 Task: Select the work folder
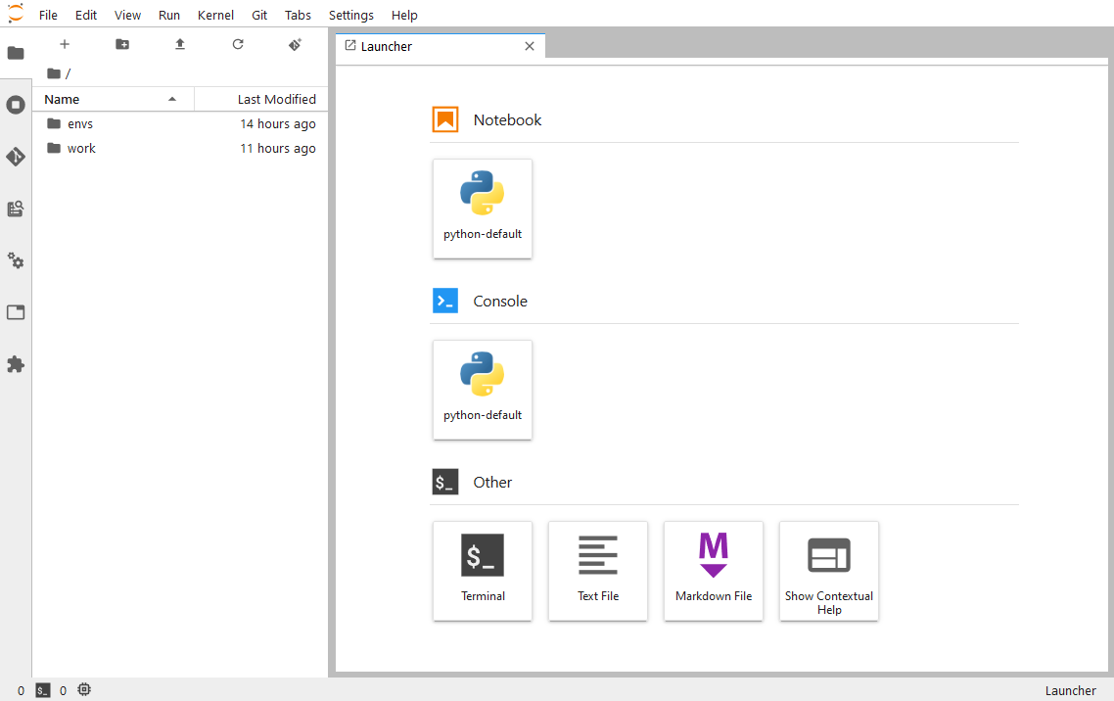coord(180,149)
